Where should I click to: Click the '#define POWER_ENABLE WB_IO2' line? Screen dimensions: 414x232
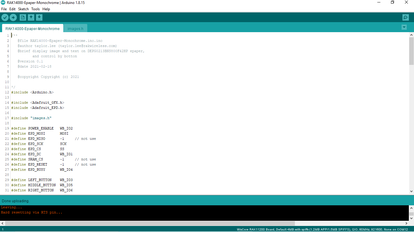click(x=42, y=128)
